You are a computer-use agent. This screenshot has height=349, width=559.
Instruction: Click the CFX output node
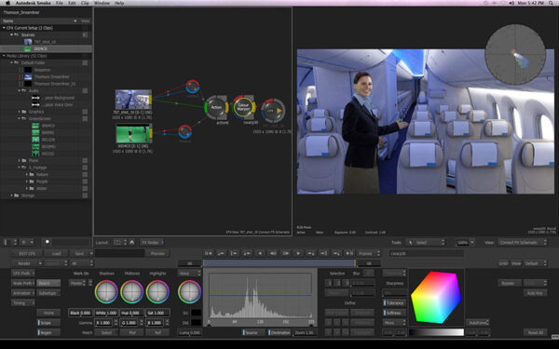[x=273, y=111]
